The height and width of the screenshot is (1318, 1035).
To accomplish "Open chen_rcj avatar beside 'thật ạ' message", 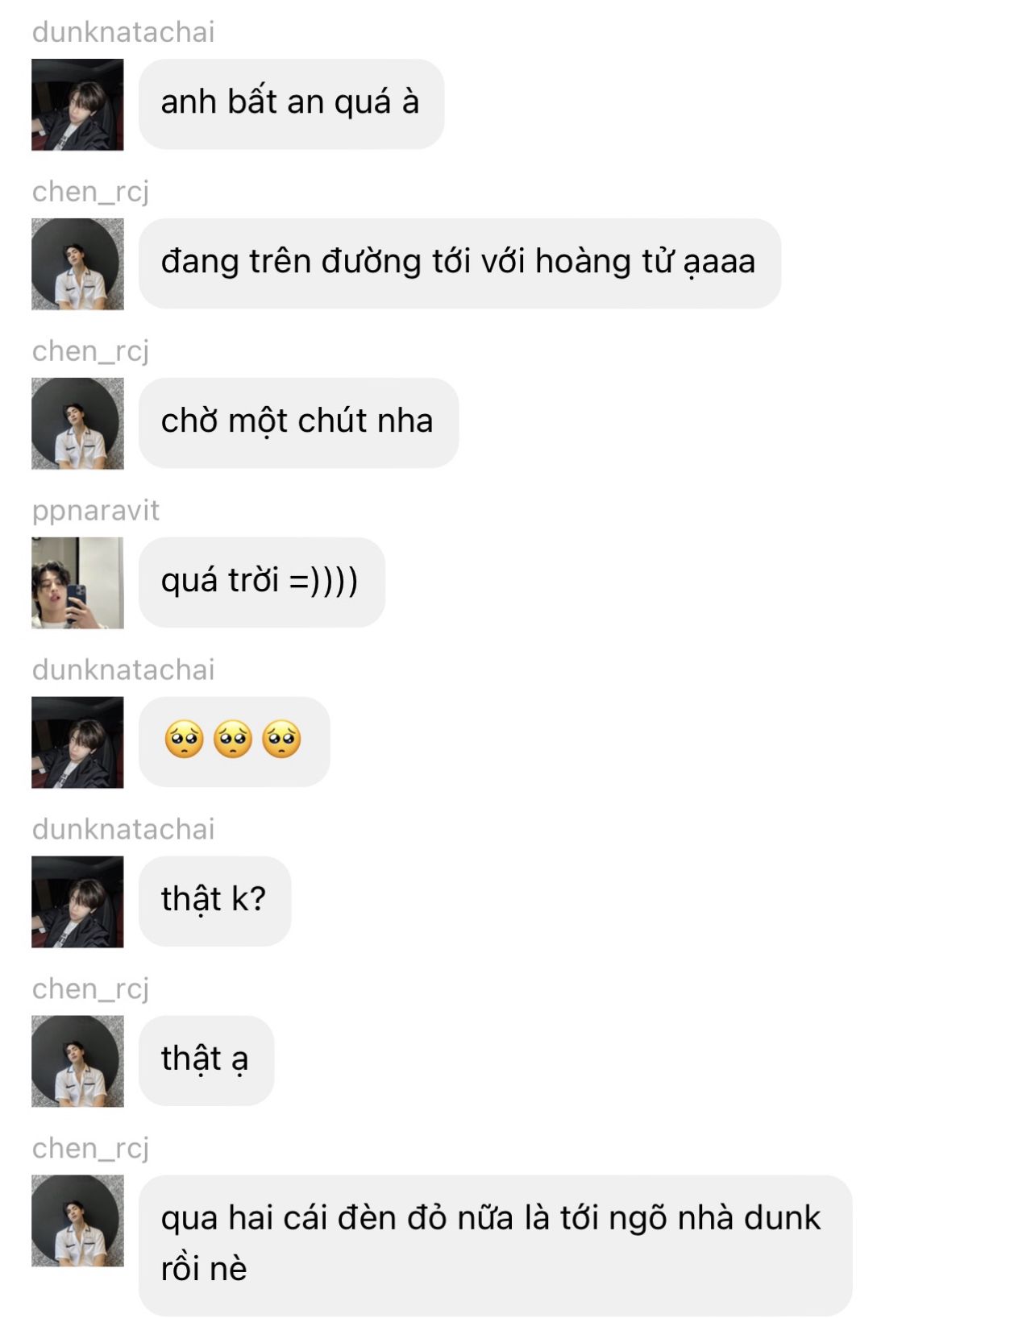I will (77, 1062).
